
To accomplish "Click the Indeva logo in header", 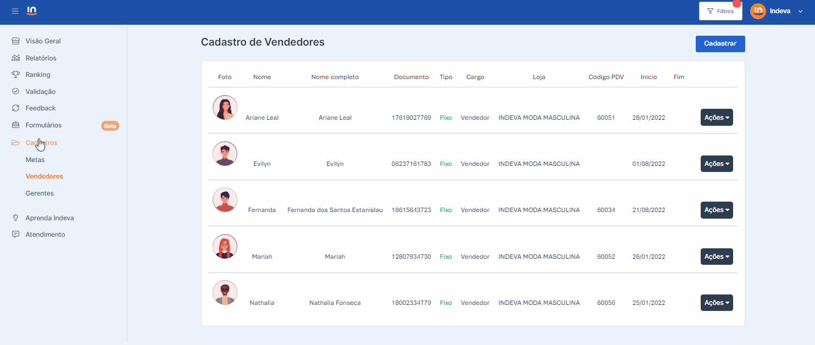I will (32, 11).
